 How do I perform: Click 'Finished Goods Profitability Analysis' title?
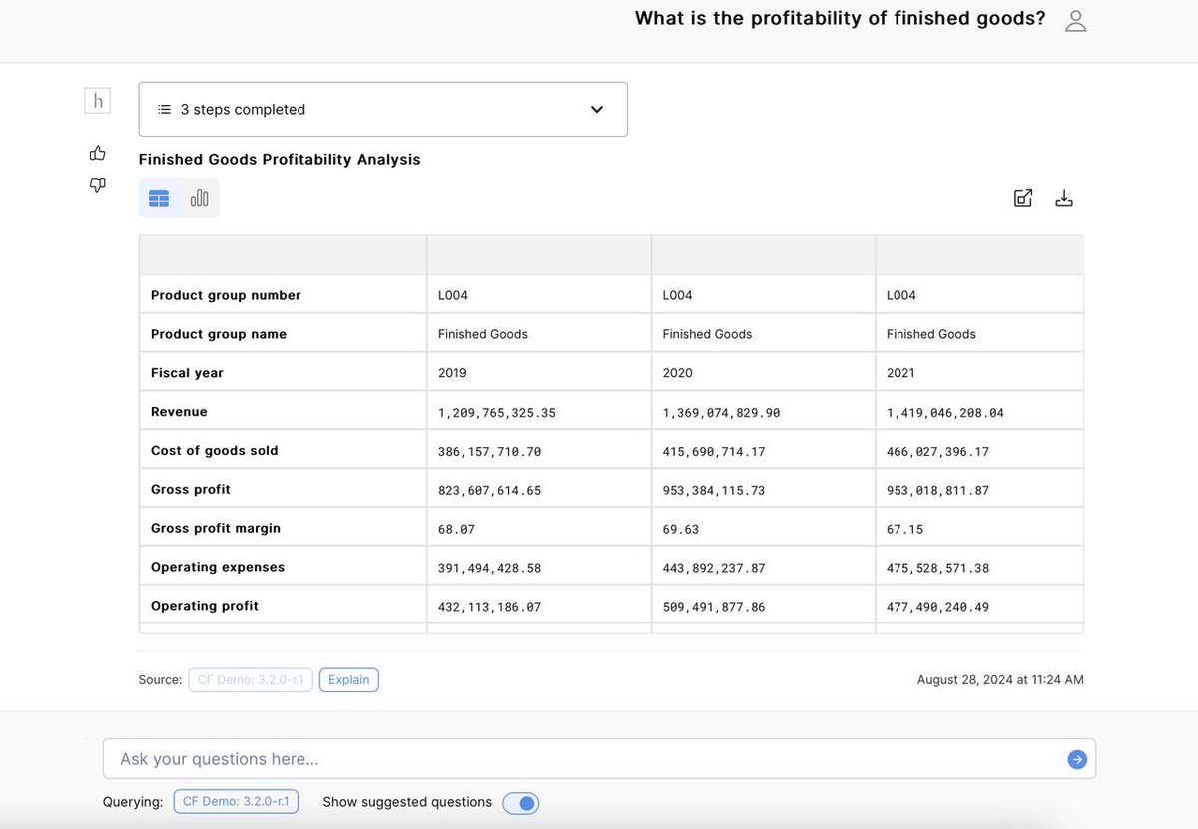pyautogui.click(x=280, y=159)
